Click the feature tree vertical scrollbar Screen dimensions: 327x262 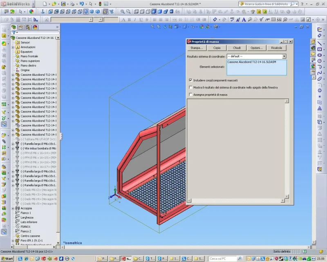coord(58,140)
